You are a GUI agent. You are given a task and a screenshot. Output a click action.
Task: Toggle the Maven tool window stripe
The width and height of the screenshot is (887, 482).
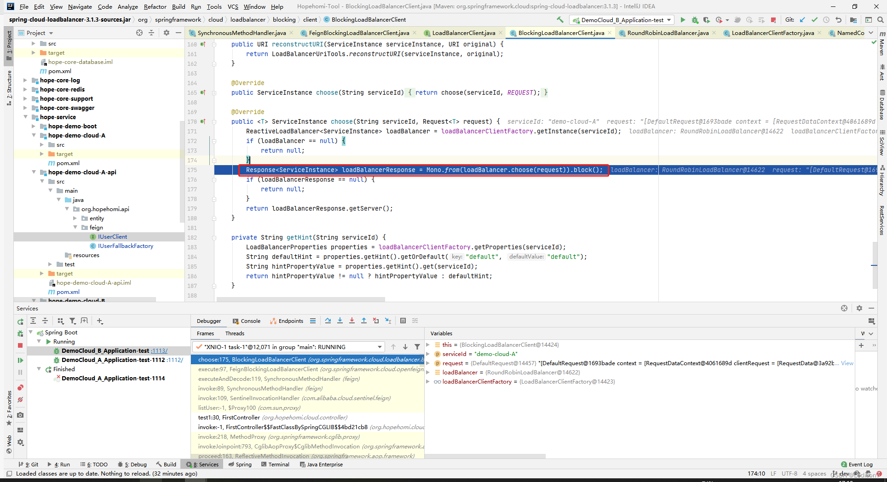[882, 44]
